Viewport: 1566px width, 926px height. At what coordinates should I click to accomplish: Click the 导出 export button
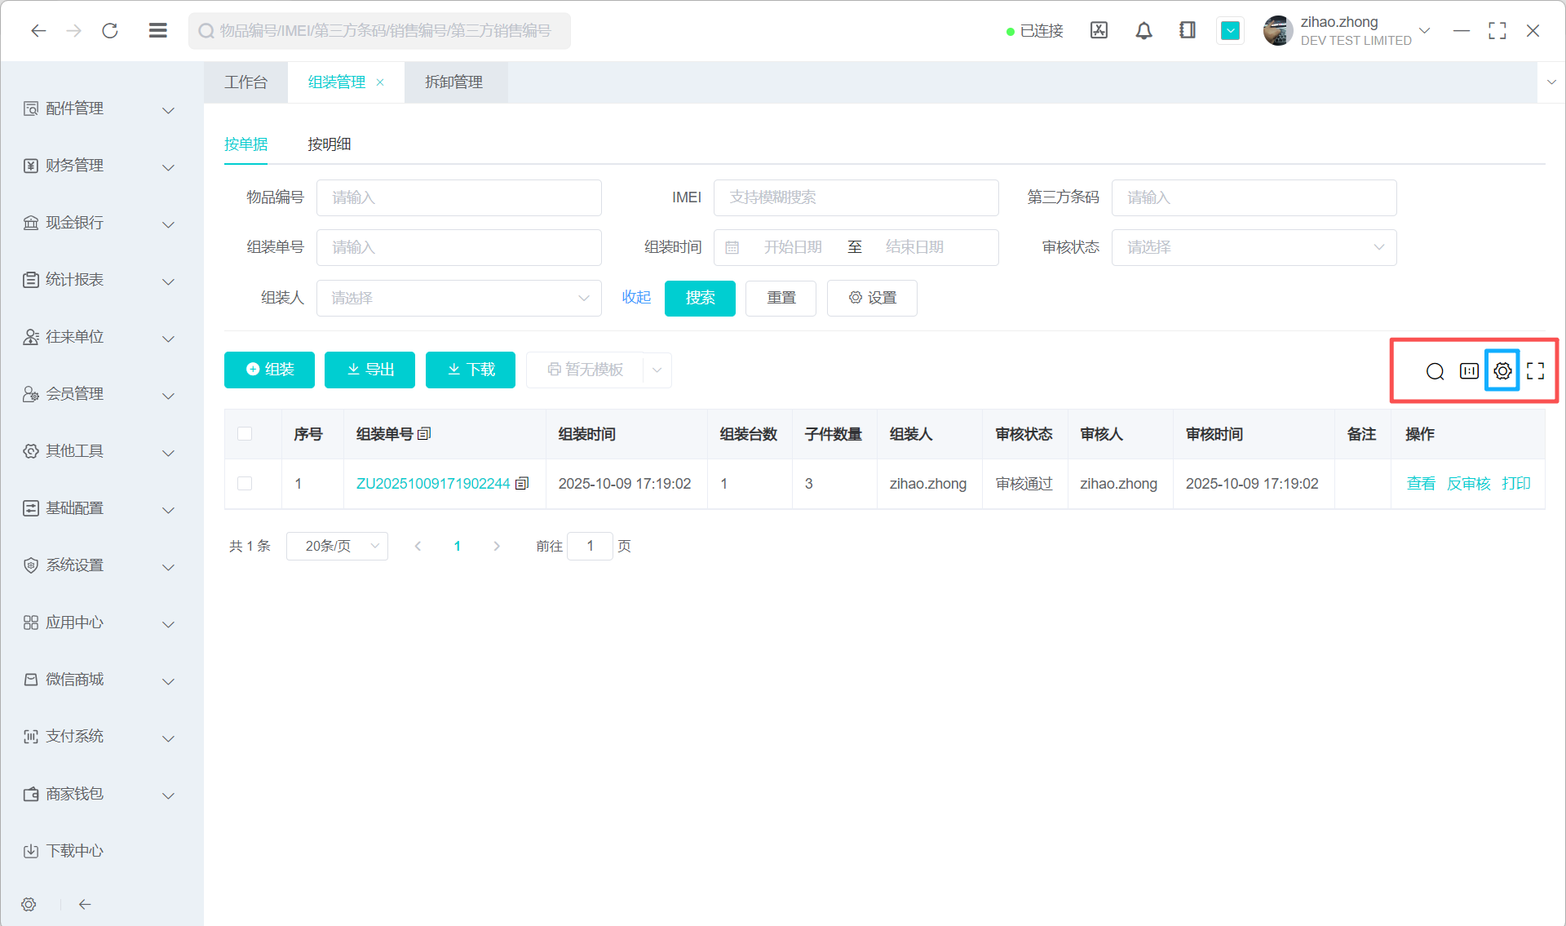[369, 370]
